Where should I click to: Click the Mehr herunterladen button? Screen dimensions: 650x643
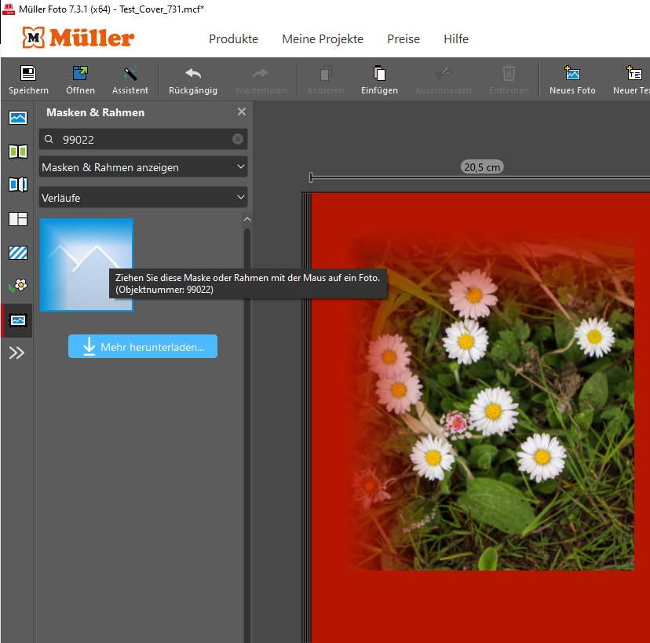click(143, 346)
